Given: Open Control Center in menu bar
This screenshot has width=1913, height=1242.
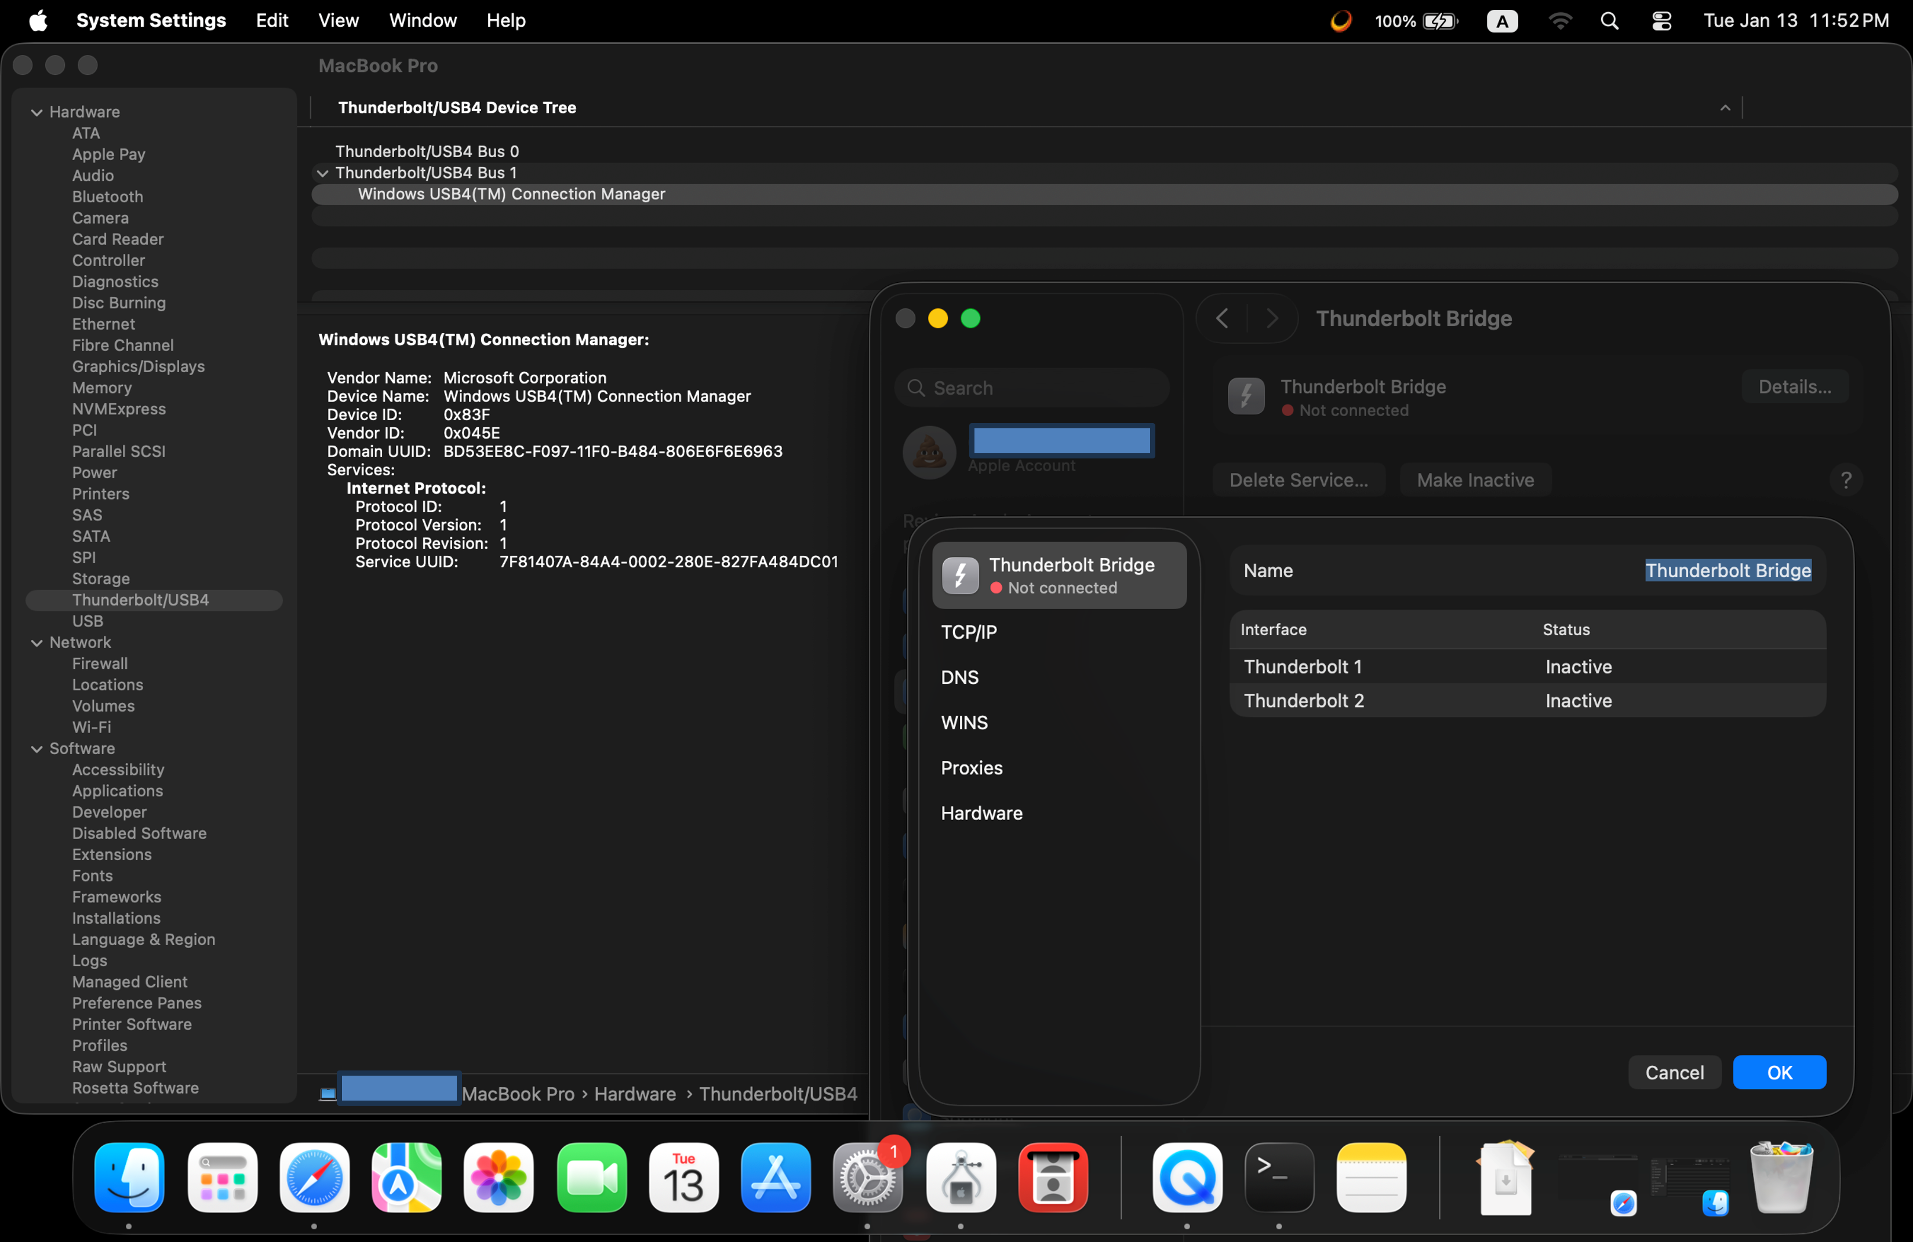Looking at the screenshot, I should (x=1661, y=21).
